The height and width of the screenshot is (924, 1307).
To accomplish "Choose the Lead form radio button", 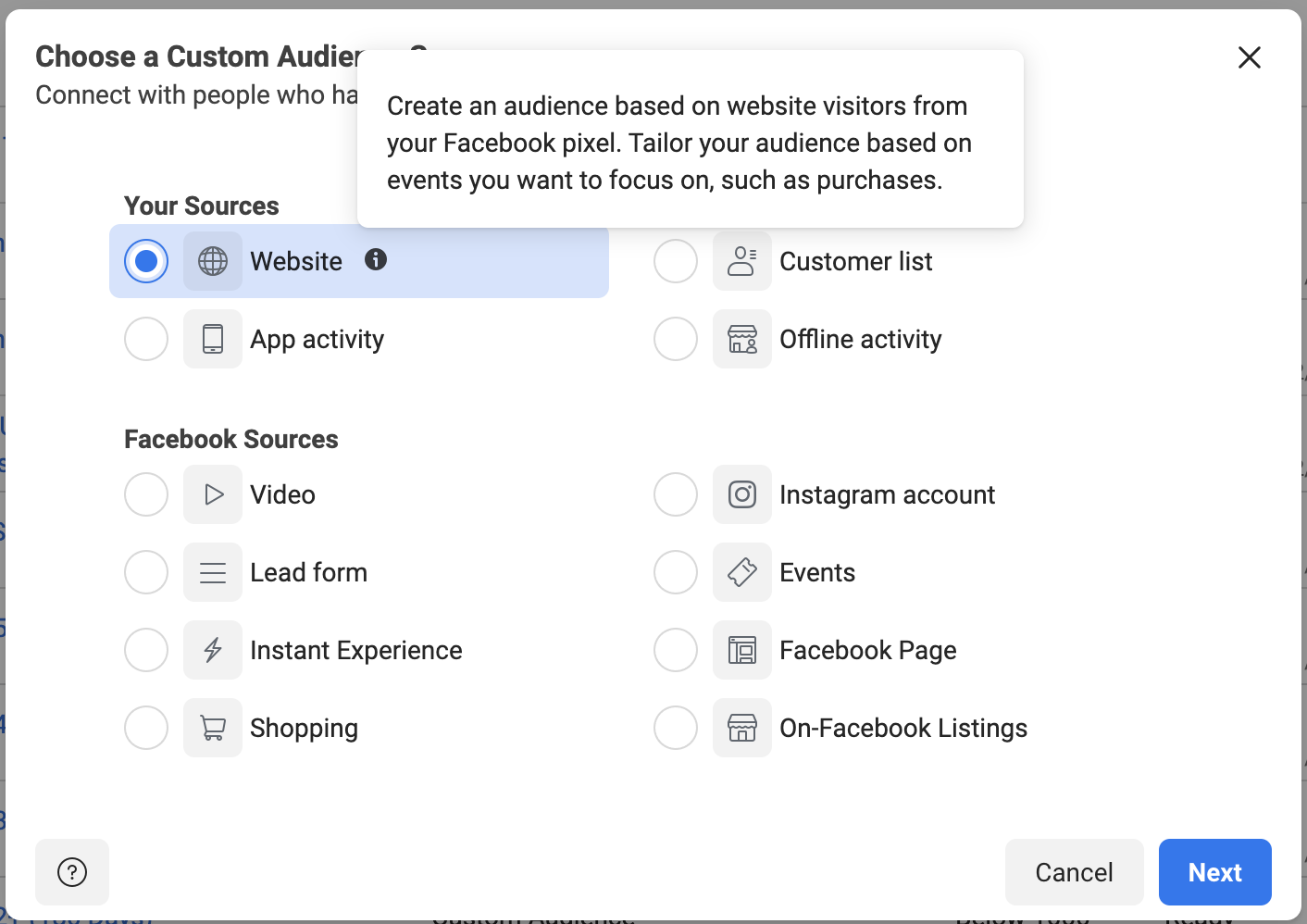I will (146, 572).
